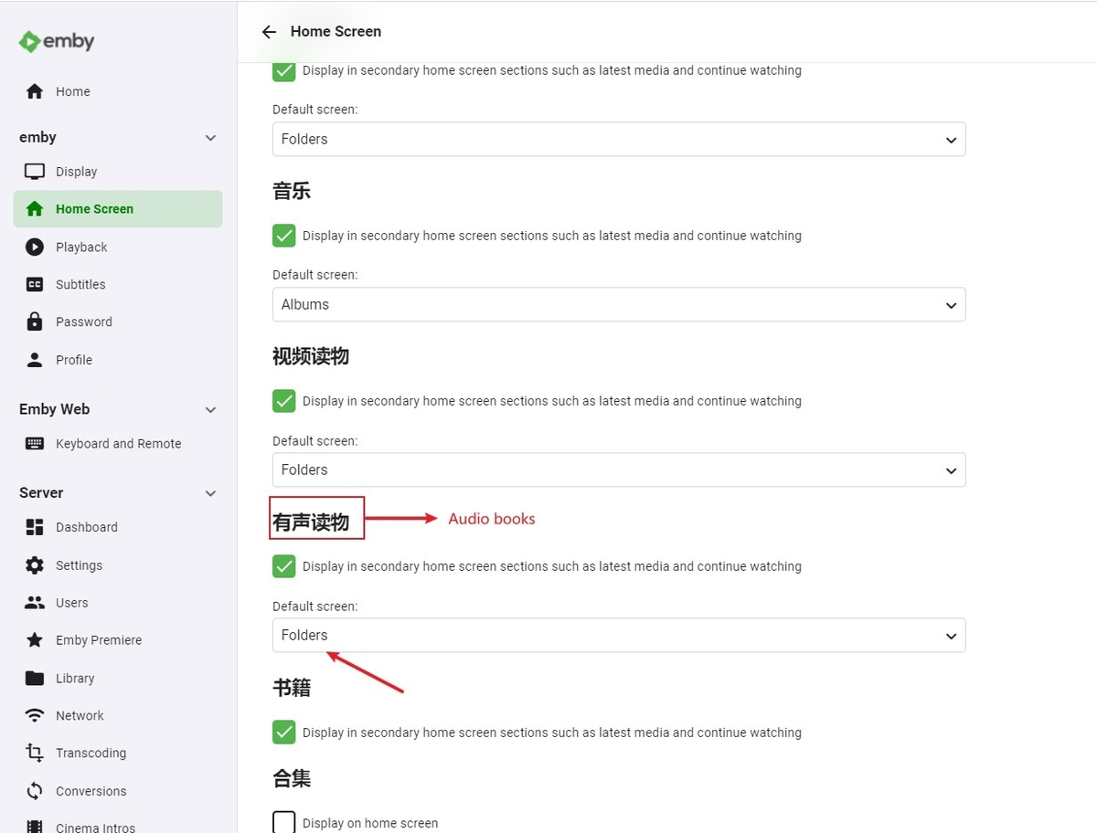Screen dimensions: 1097x833
Task: Open the 视频读物 default screen dropdown
Action: (x=619, y=470)
